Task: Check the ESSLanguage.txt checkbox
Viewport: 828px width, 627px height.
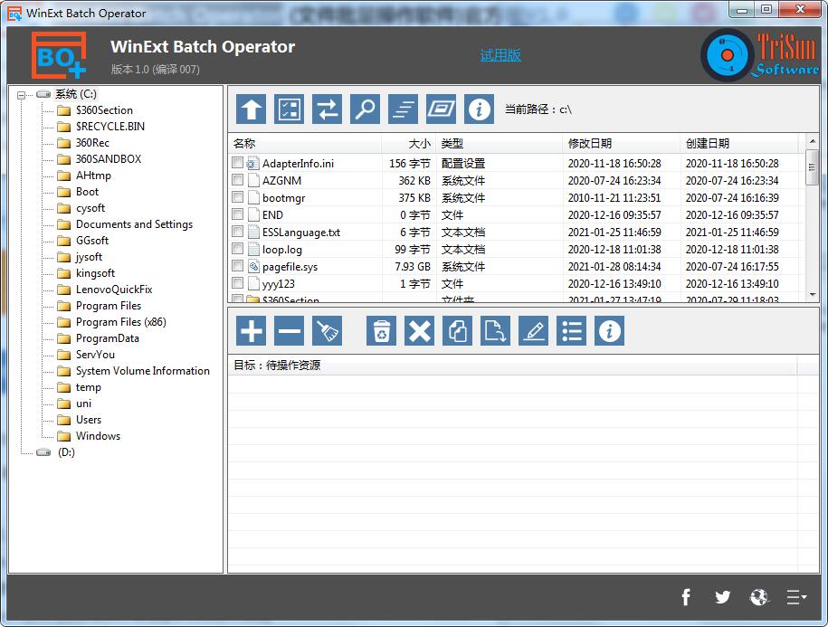Action: 238,232
